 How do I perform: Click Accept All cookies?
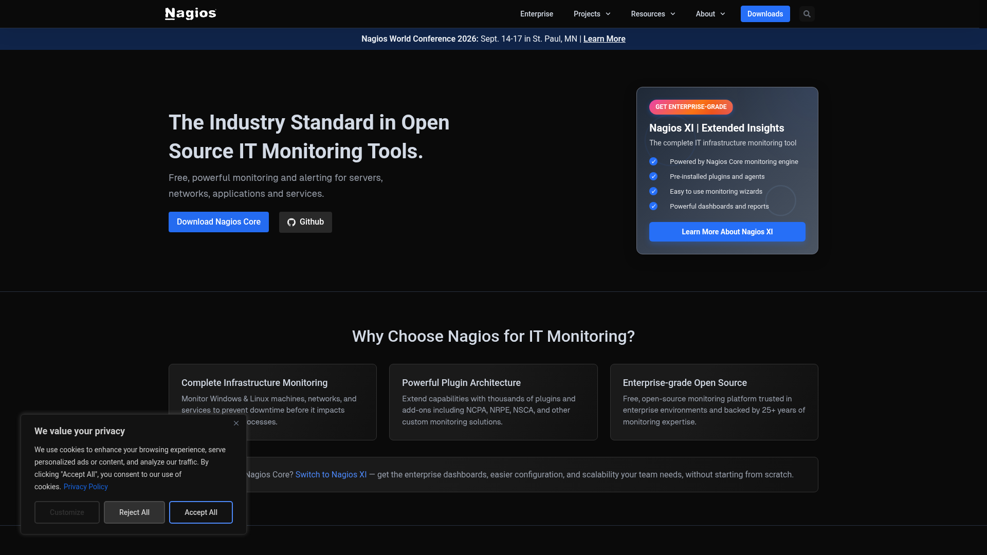click(x=201, y=512)
